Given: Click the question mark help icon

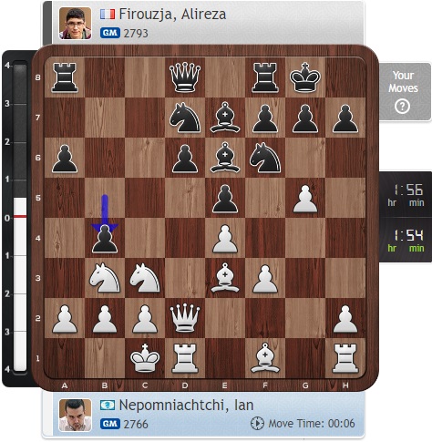Looking at the screenshot, I should [403, 107].
